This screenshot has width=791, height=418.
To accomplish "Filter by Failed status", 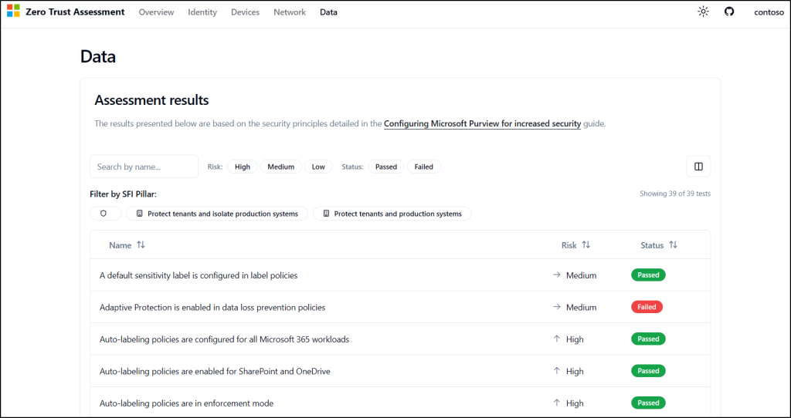I will (424, 167).
